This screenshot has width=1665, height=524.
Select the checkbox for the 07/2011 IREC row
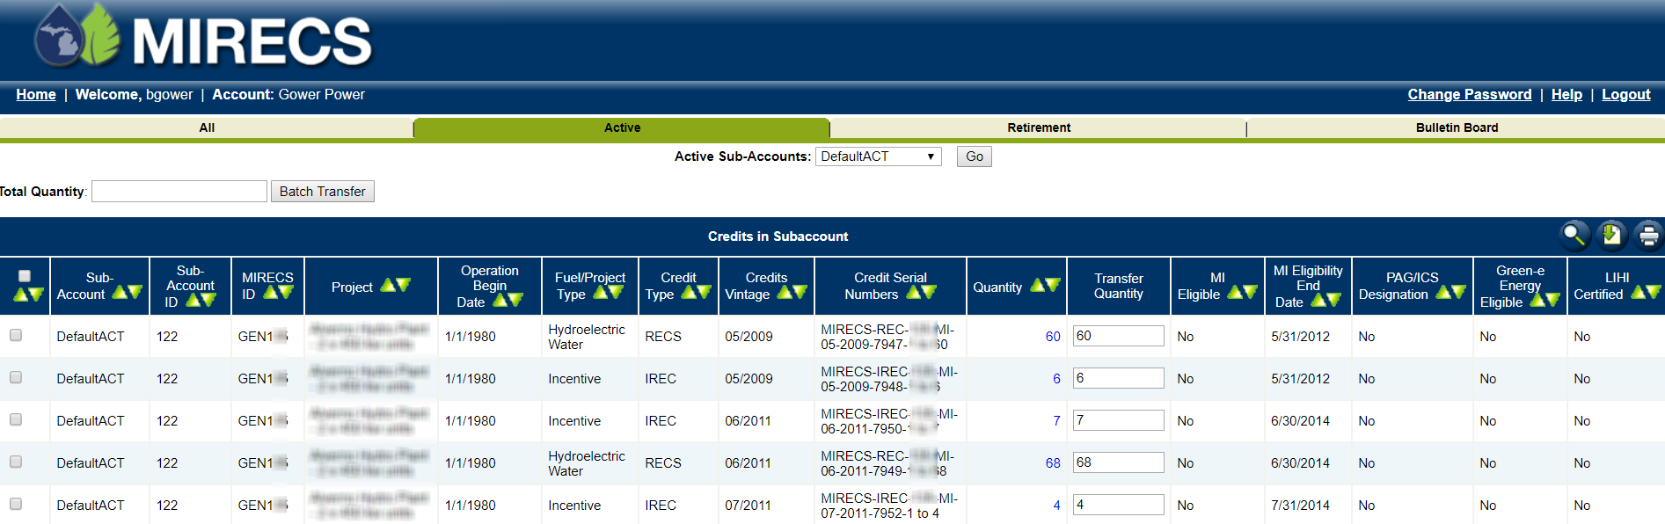tap(16, 504)
